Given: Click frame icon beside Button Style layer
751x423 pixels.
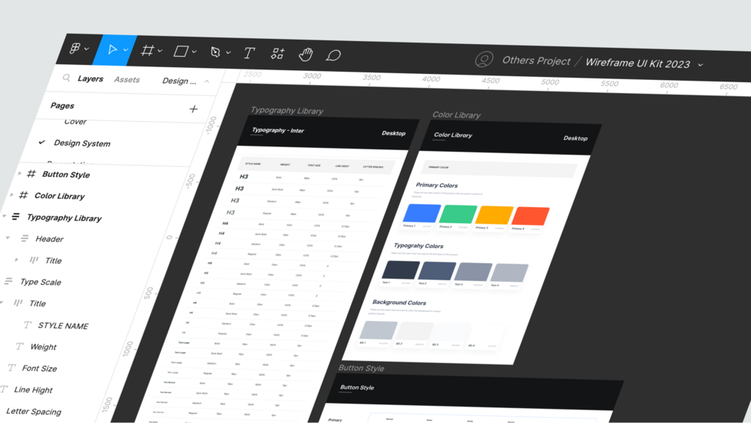Looking at the screenshot, I should [31, 174].
